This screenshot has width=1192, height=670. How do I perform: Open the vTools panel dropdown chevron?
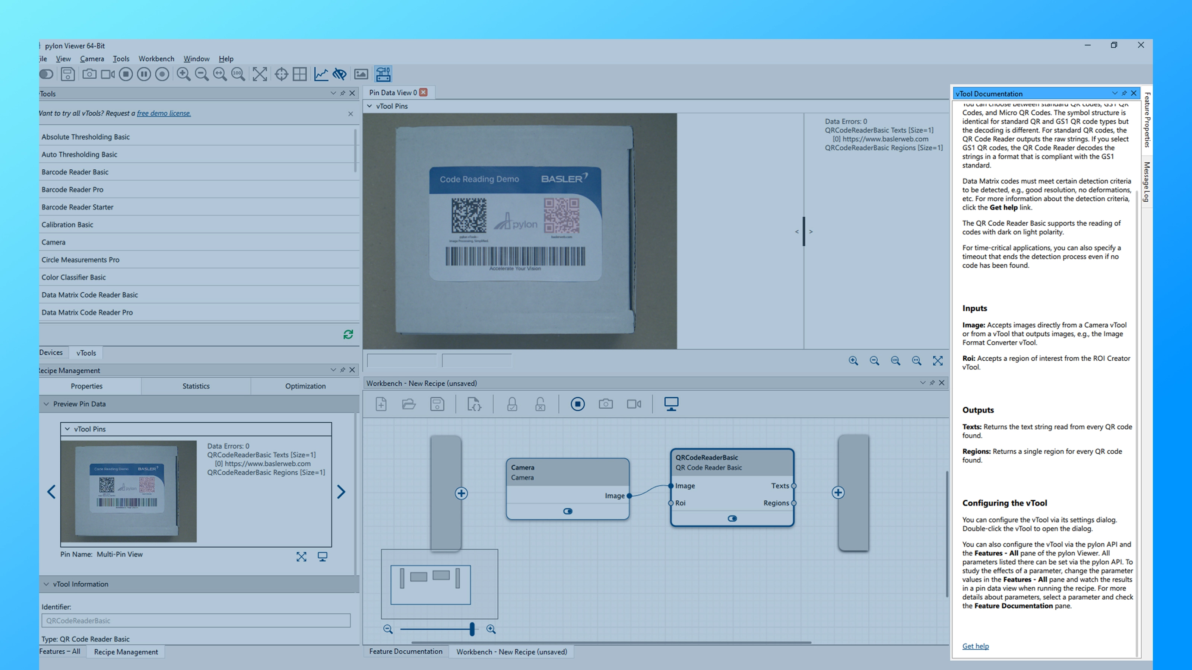(333, 93)
